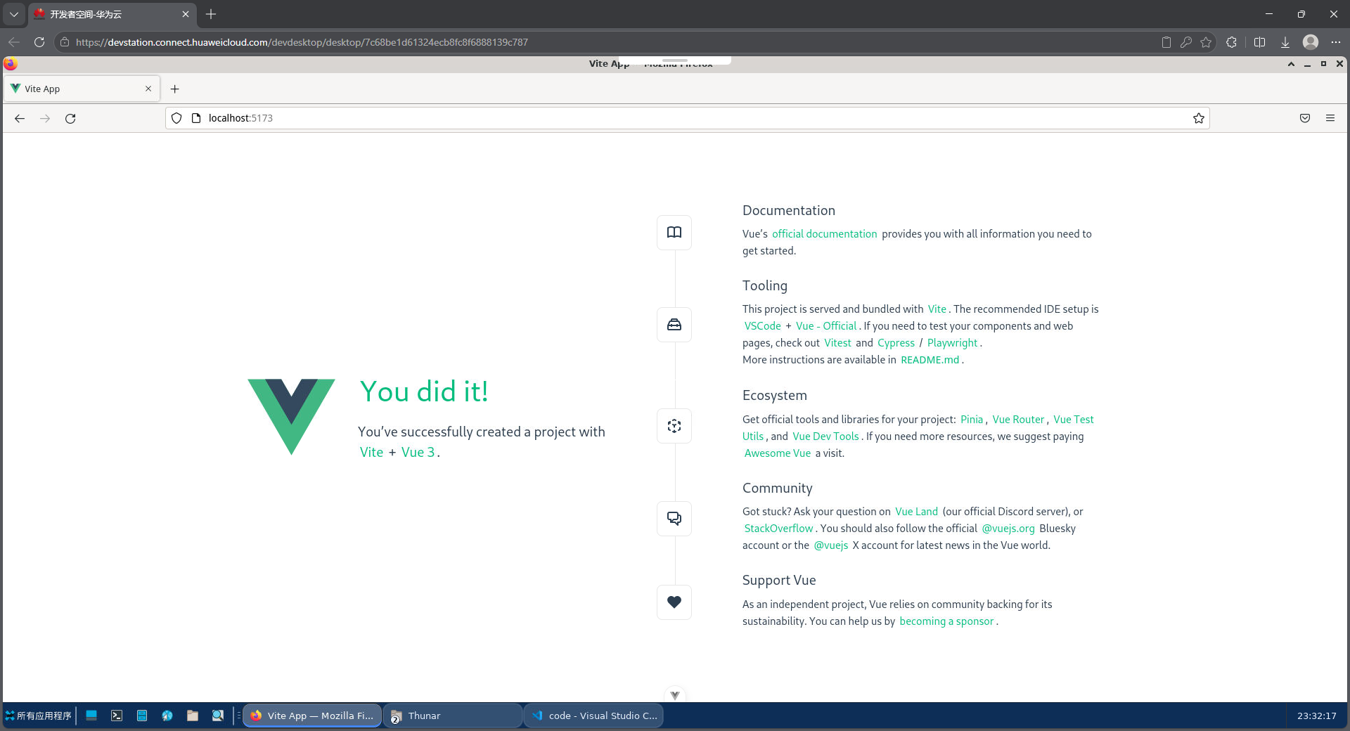Image resolution: width=1350 pixels, height=731 pixels.
Task: Click the taskbar clock showing 23:32:17
Action: coord(1316,716)
